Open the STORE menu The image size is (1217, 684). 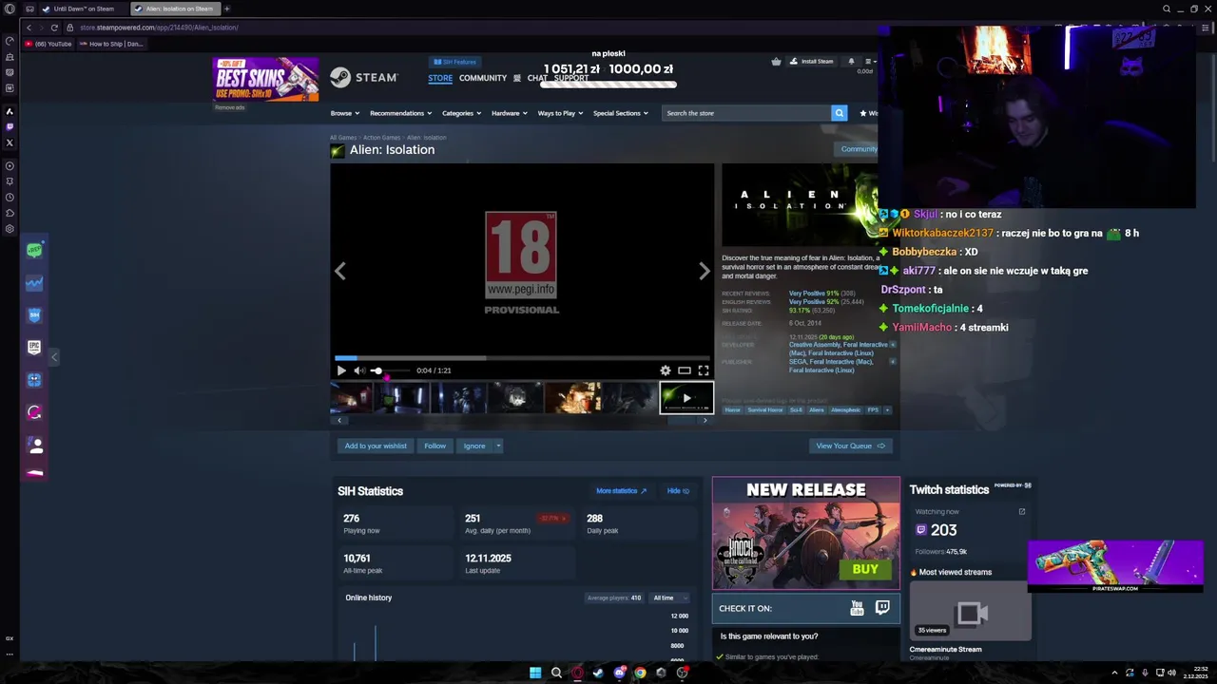440,78
